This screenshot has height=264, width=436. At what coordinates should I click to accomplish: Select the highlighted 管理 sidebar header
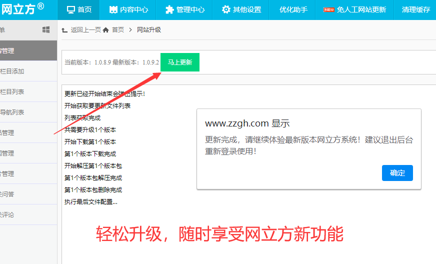pos(28,50)
